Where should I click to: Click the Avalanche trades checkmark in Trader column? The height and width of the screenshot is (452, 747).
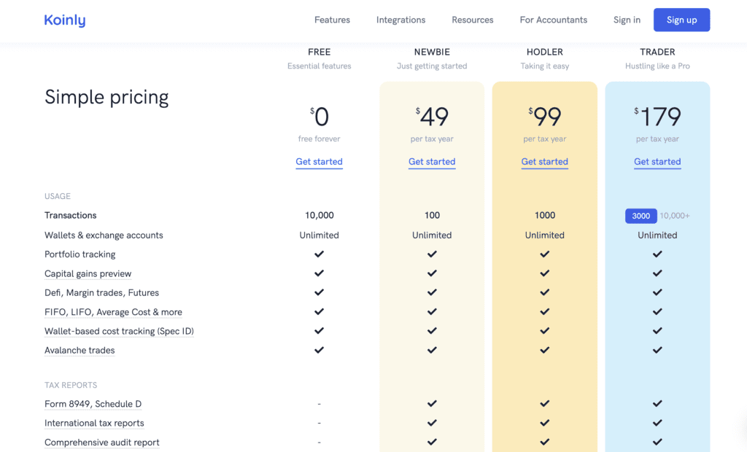pos(657,350)
